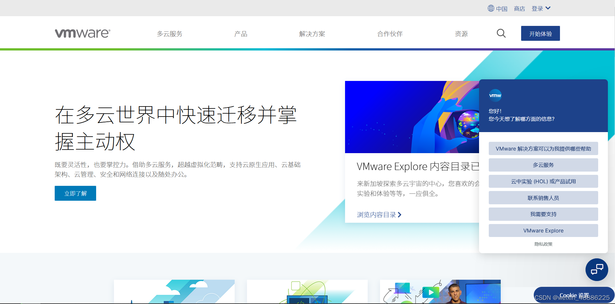The image size is (615, 304).
Task: Open the 产品 navigation menu
Action: pos(241,34)
